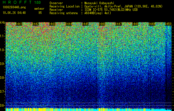Viewport: 174px width, 111px height.
Task: Click the kHz axis unit label
Action: coord(2,22)
